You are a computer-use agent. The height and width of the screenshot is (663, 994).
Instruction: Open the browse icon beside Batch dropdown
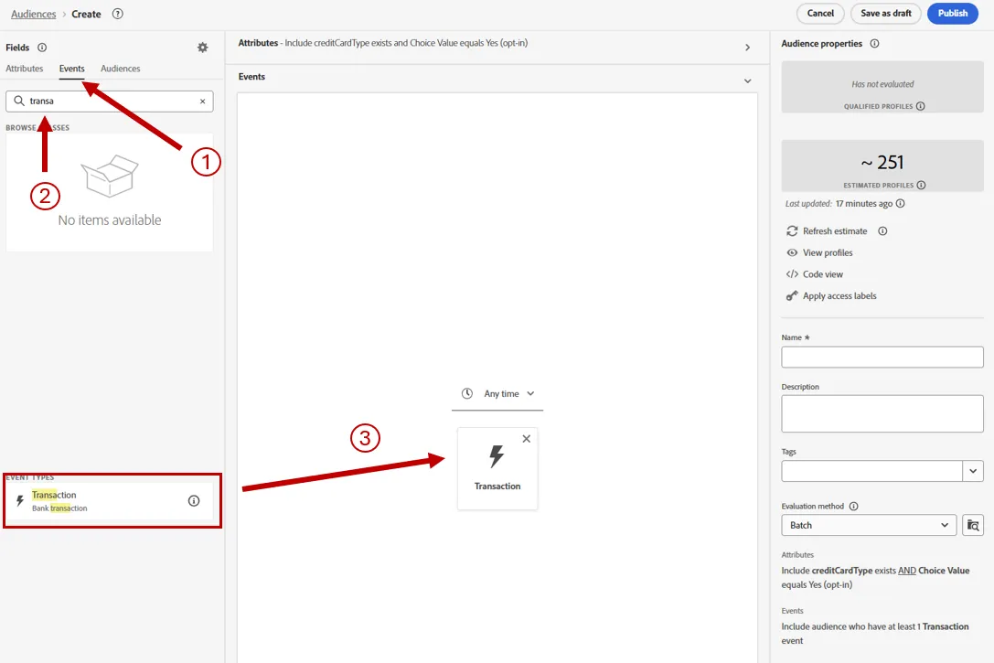tap(973, 526)
